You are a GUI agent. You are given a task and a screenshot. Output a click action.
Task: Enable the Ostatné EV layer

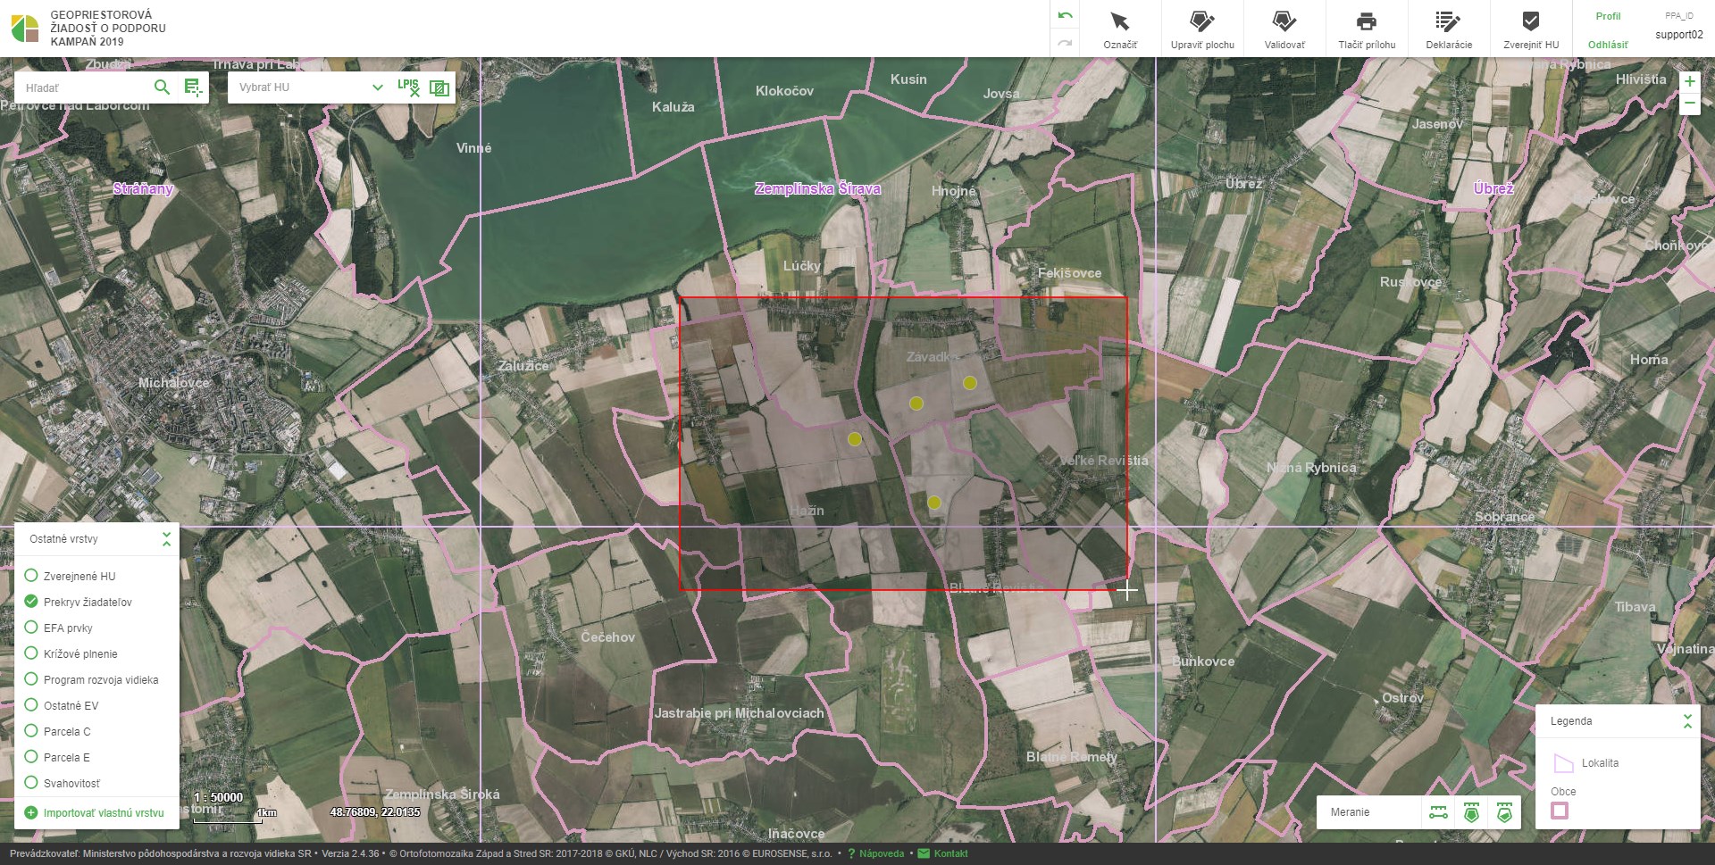point(31,705)
